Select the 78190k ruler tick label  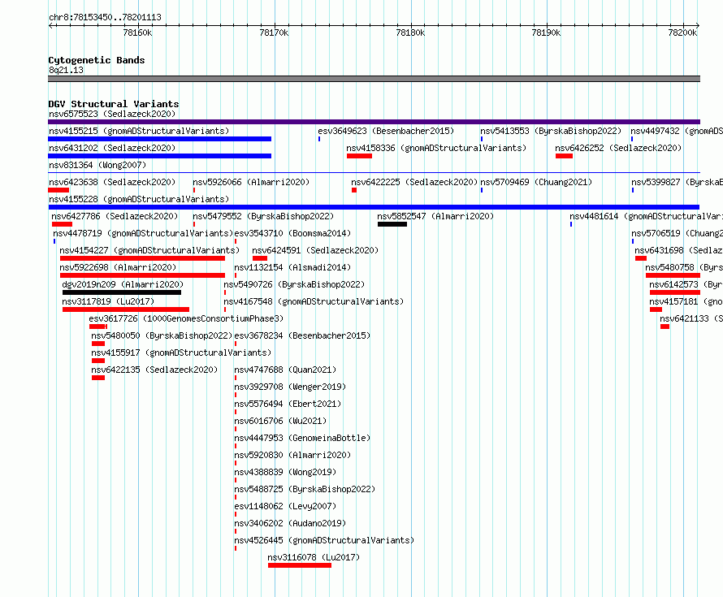coord(546,32)
